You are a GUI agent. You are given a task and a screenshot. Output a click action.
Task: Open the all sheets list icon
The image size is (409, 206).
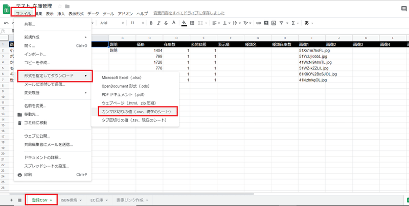(20, 200)
